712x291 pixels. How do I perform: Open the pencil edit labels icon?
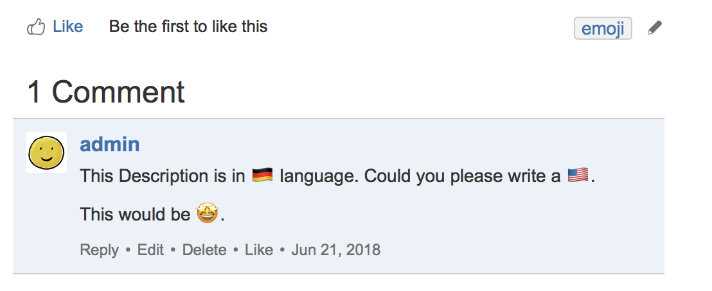point(654,28)
